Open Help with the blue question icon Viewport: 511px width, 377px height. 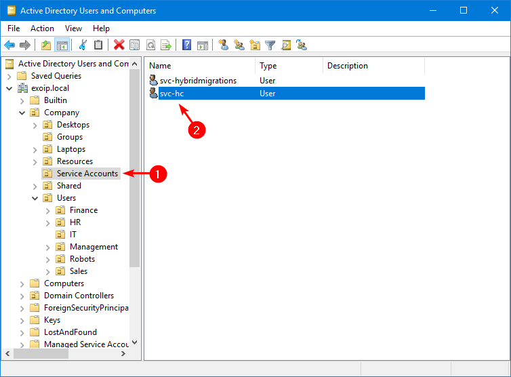coord(187,45)
